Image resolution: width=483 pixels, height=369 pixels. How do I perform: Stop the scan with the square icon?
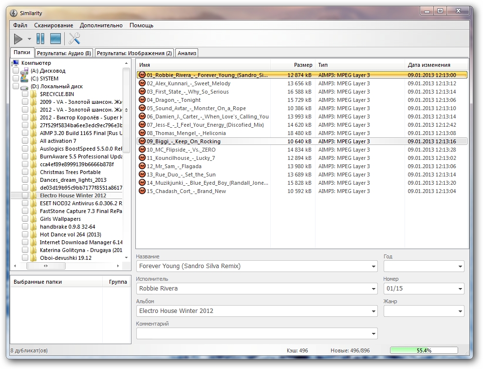pyautogui.click(x=56, y=39)
